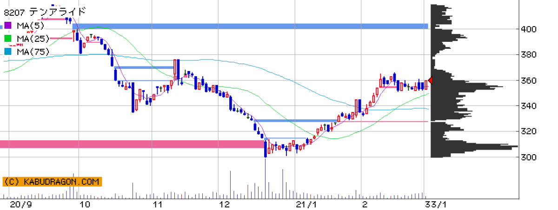Click the thick pink support band near 310
558x210 pixels.
[x=132, y=144]
